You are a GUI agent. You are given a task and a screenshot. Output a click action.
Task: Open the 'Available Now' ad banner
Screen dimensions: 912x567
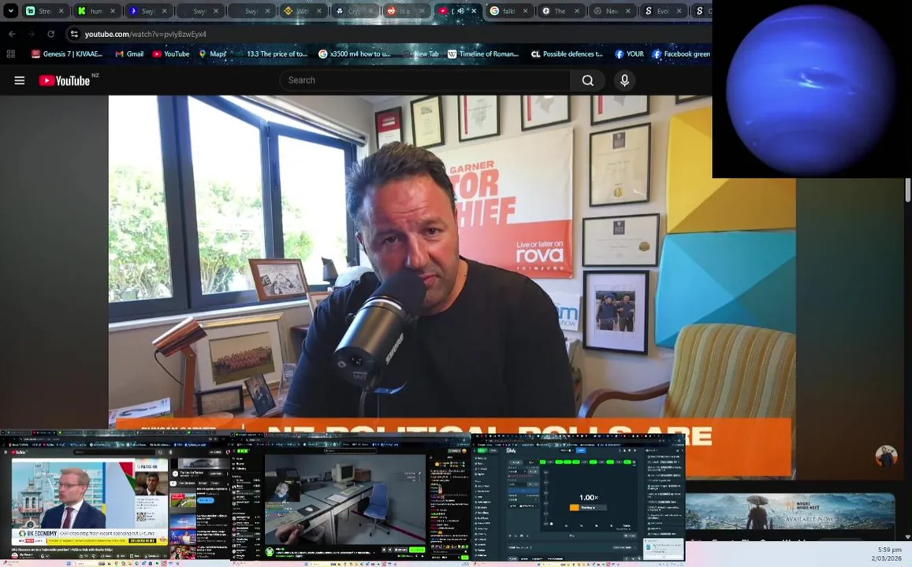790,511
